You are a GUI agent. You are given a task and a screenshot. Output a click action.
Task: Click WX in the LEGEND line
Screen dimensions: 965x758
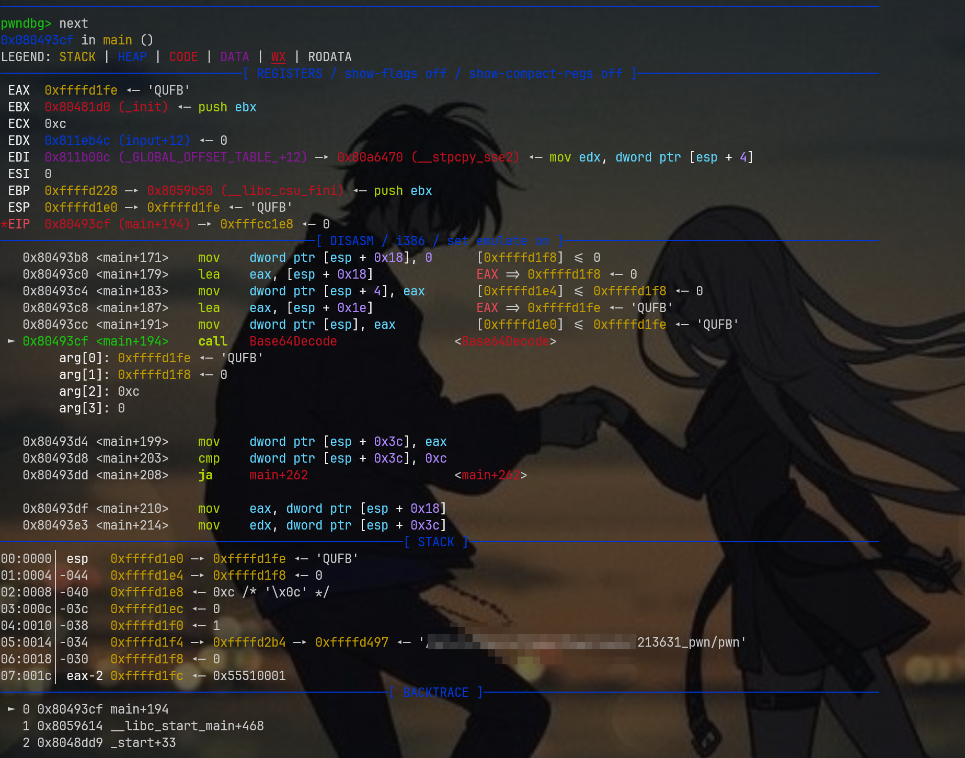coord(279,57)
